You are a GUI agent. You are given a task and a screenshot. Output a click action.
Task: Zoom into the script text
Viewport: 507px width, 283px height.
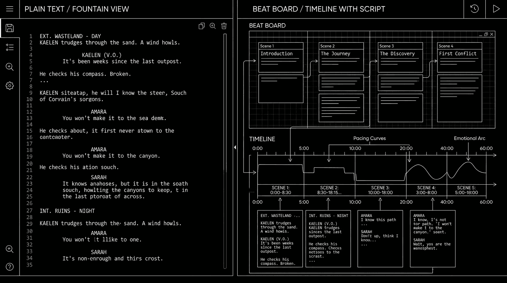point(213,26)
